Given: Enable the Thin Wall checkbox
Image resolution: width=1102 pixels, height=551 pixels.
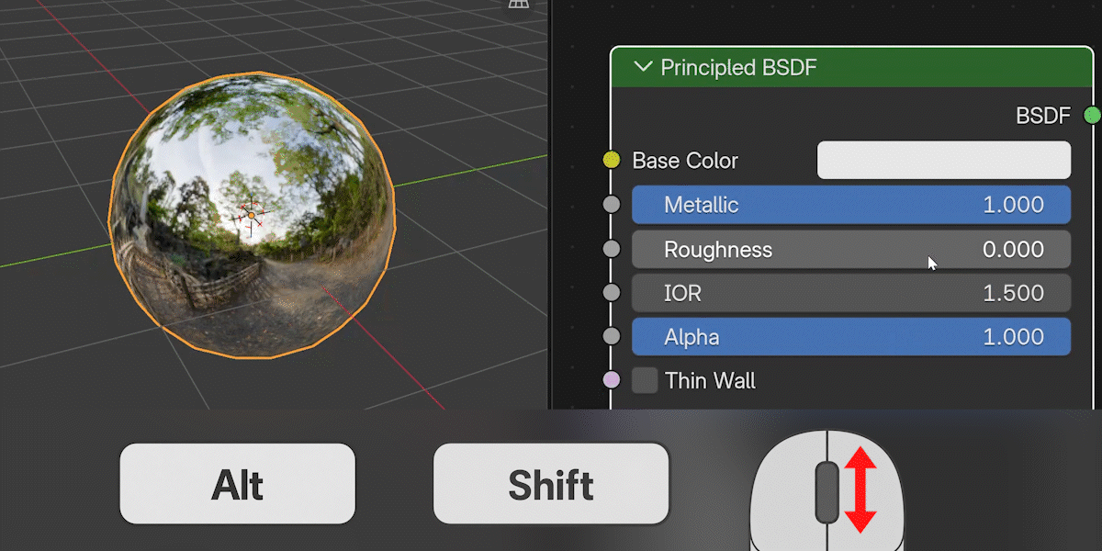Looking at the screenshot, I should (x=645, y=380).
